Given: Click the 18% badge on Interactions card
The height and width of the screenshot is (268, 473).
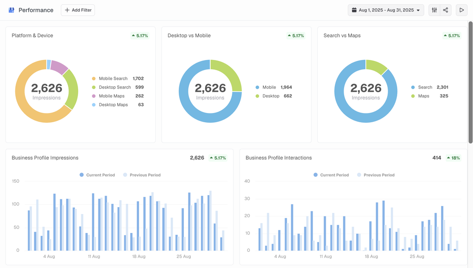Looking at the screenshot, I should [454, 158].
